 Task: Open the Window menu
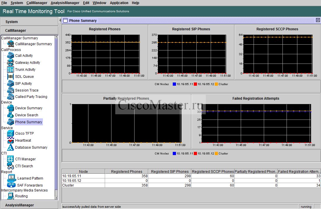pos(100,3)
